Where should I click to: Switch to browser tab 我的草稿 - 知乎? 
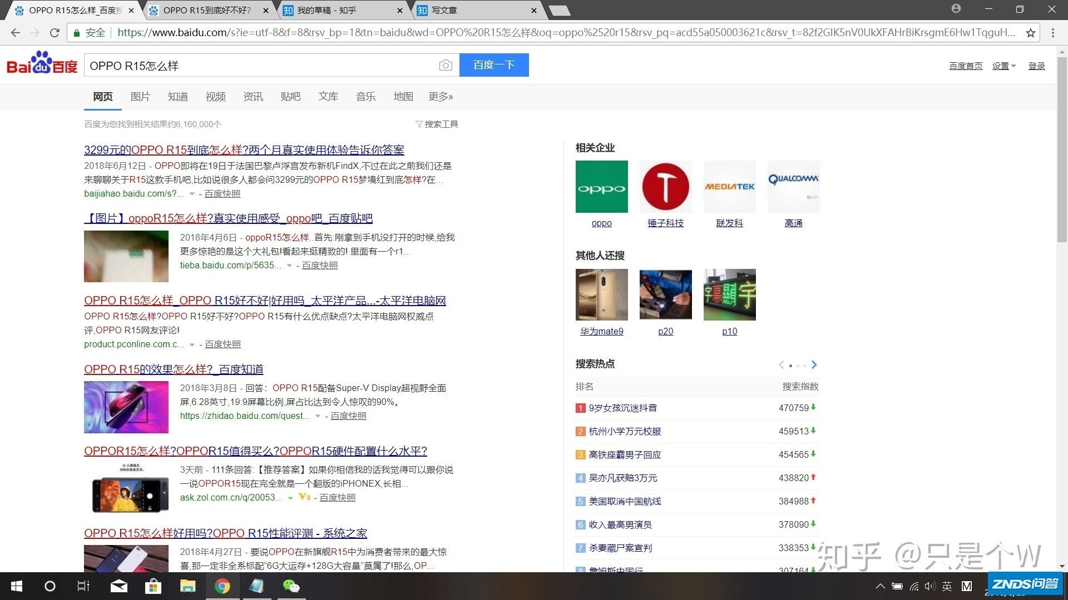pos(343,10)
